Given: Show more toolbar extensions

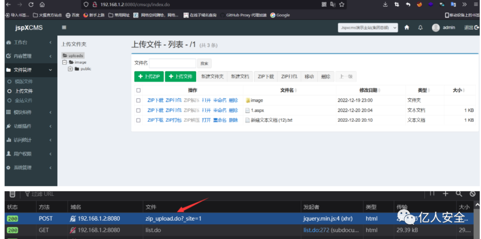Looking at the screenshot, I should tap(464, 4).
